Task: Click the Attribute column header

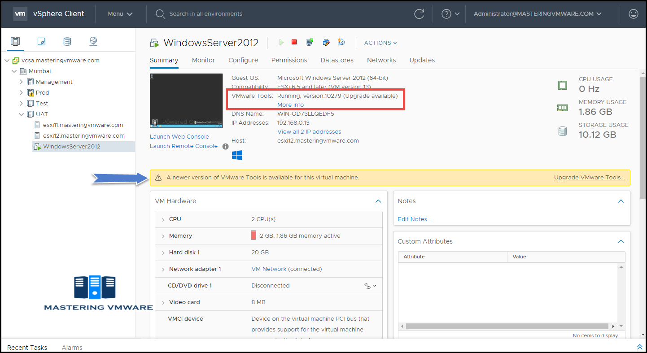Action: pos(453,257)
